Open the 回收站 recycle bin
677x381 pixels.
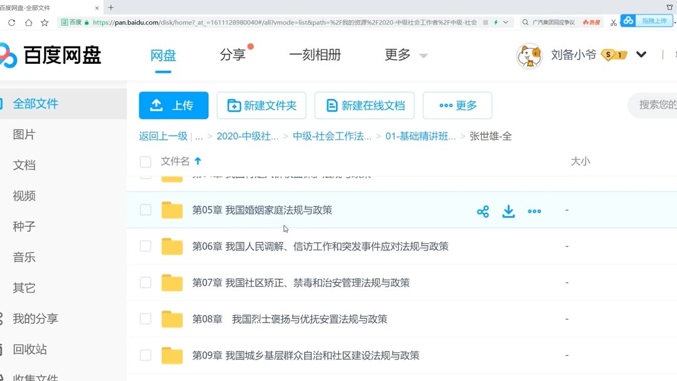tap(29, 349)
